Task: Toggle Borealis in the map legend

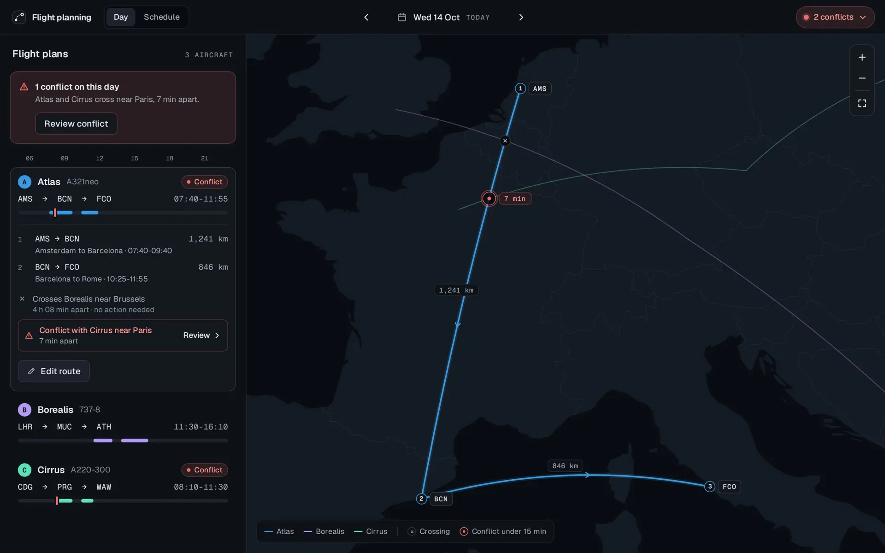Action: 324,531
